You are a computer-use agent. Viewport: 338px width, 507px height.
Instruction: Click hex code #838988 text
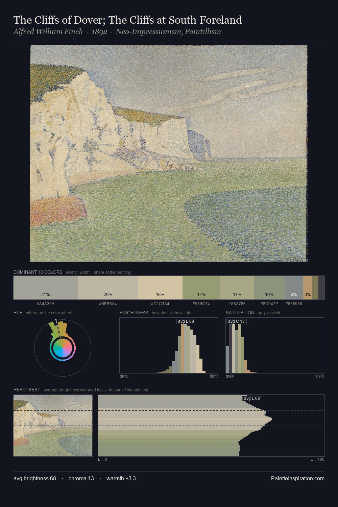point(294,304)
